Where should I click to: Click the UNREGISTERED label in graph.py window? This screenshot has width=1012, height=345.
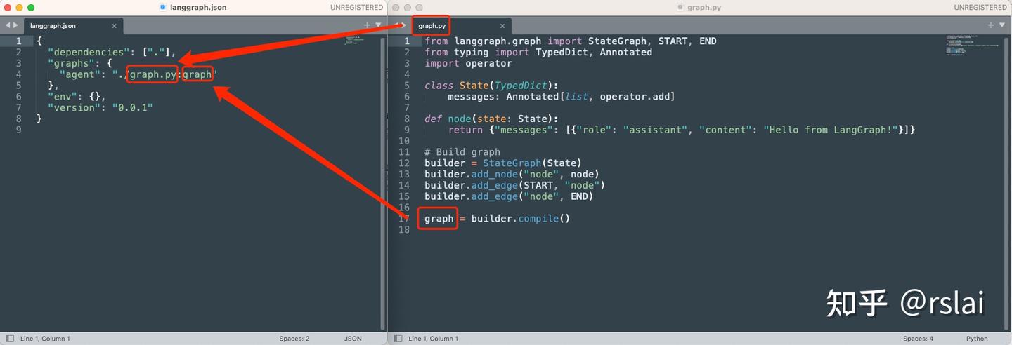980,8
